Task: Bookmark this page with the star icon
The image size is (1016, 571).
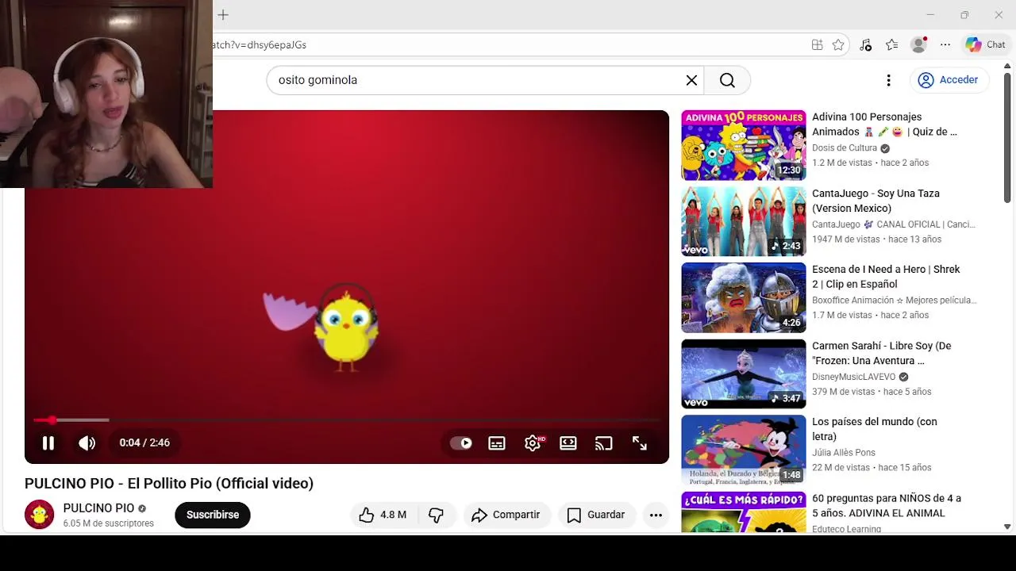Action: click(838, 45)
